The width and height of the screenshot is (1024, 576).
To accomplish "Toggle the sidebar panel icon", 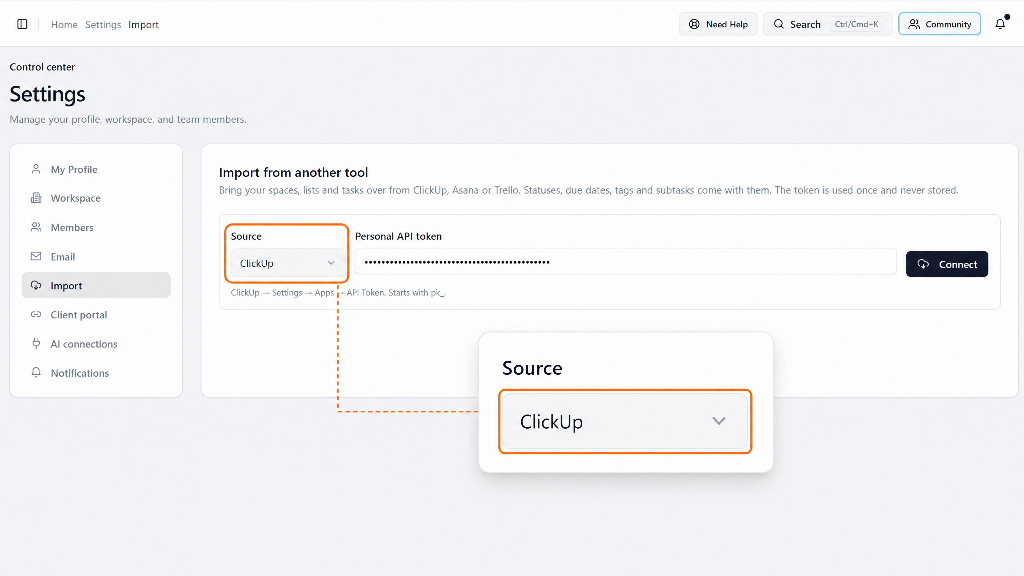I will coord(22,24).
